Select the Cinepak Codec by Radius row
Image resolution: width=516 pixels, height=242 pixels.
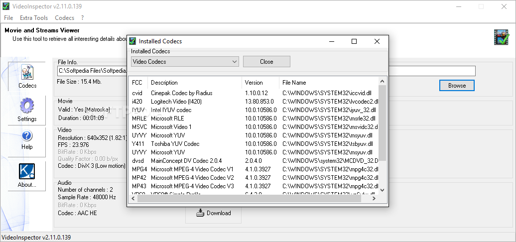click(x=254, y=93)
